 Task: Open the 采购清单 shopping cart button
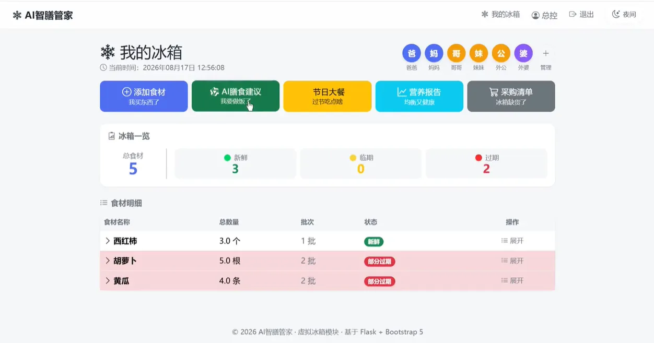511,96
